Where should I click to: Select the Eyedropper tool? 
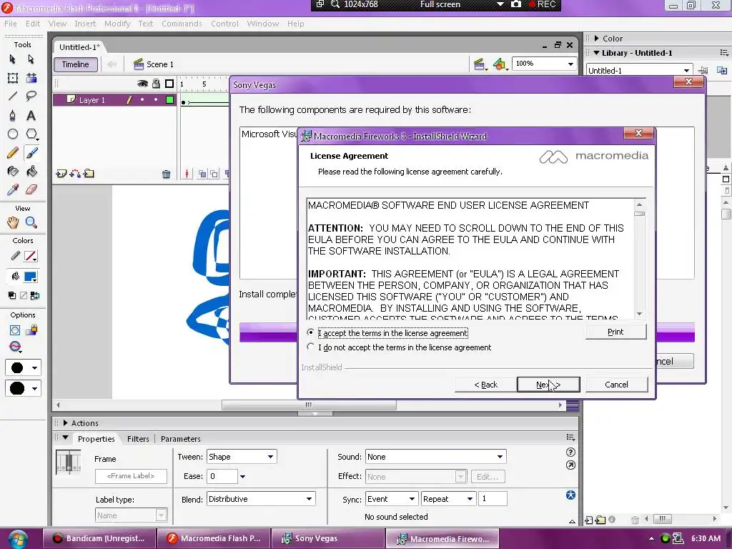point(13,189)
